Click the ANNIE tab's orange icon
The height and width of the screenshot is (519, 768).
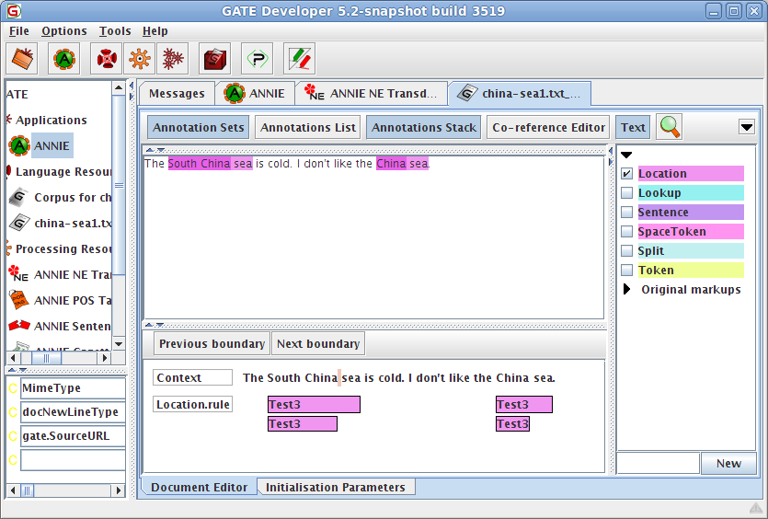click(x=235, y=93)
